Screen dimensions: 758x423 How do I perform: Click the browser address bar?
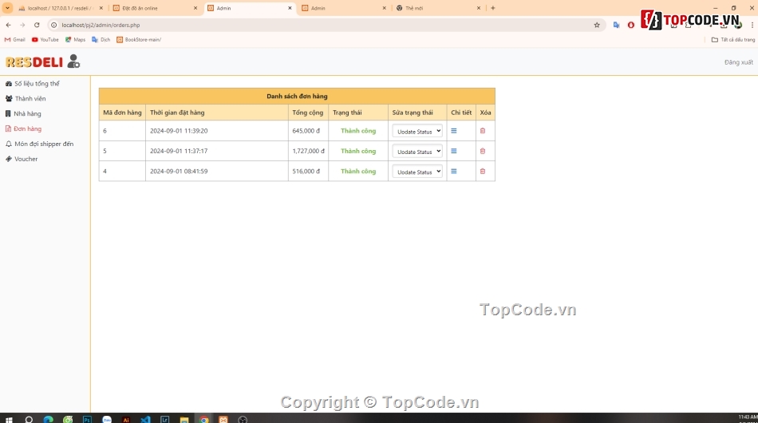point(319,25)
